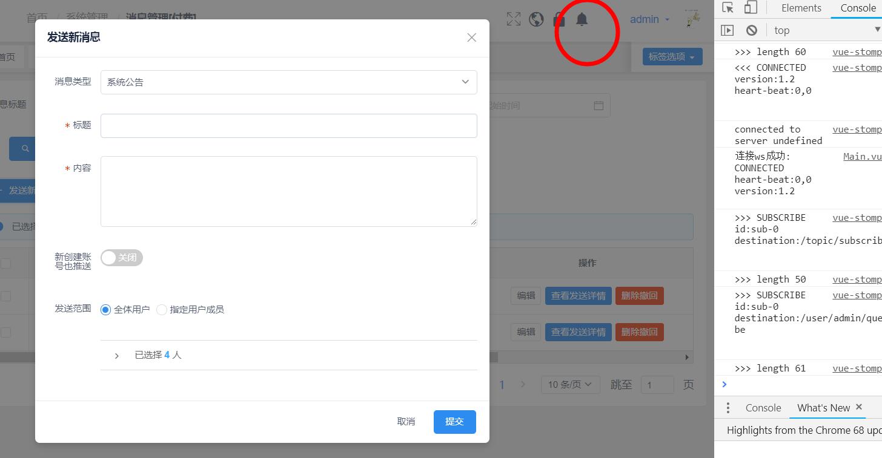
Task: Open the DevTools drawer three-dot menu
Action: 728,408
